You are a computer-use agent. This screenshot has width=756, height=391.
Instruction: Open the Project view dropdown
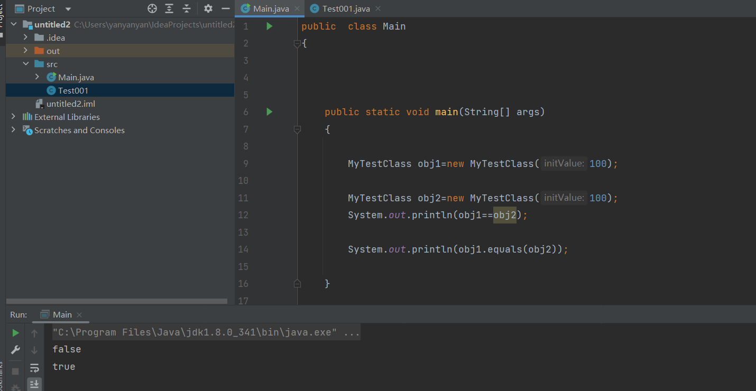click(x=68, y=9)
